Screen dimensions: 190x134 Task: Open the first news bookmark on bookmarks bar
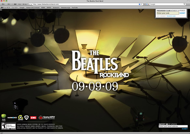(5, 7)
